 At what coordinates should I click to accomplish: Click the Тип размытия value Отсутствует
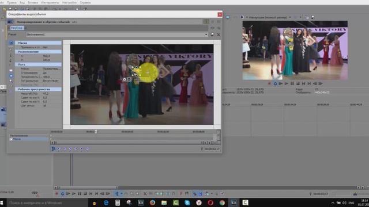click(51, 80)
